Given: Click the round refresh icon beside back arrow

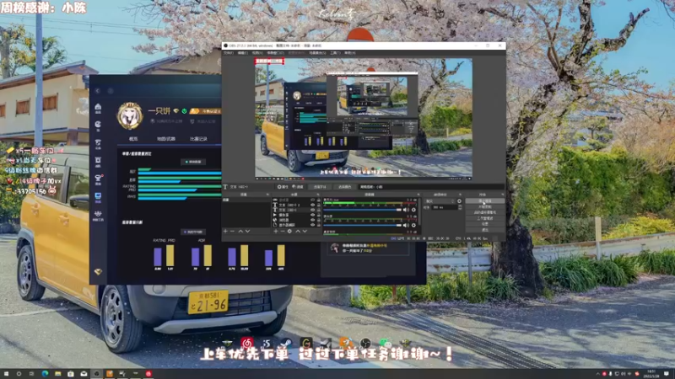Looking at the screenshot, I should [x=111, y=91].
